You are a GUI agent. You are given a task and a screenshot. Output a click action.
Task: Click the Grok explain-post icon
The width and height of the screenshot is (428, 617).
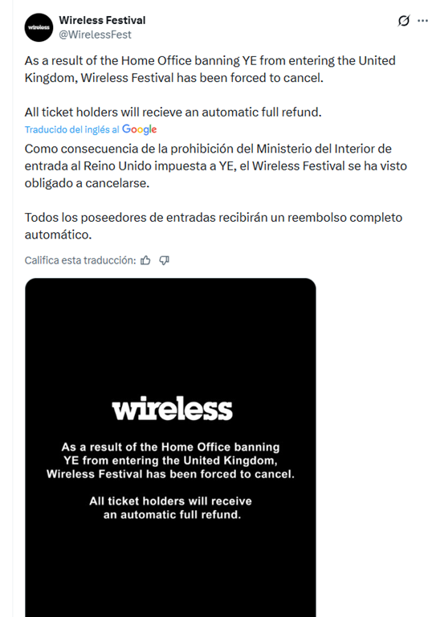click(404, 20)
